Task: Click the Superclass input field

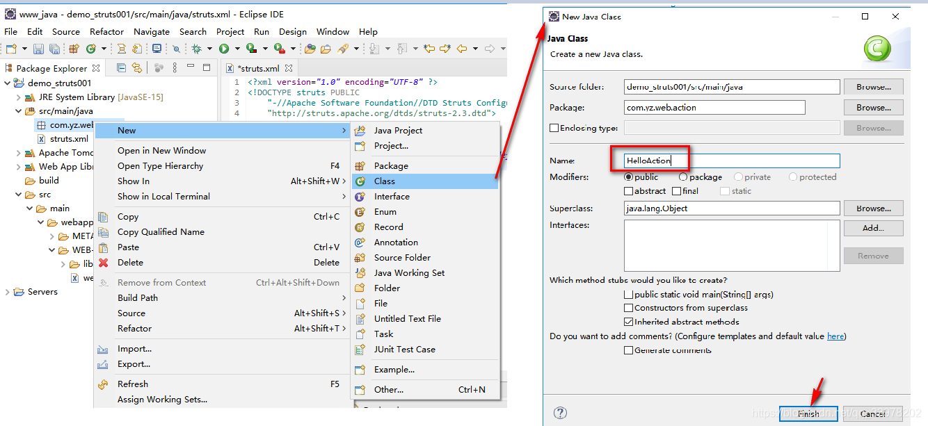Action: [732, 208]
